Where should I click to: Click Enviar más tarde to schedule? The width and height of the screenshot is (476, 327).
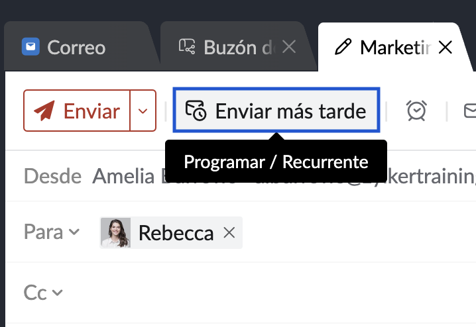coord(276,111)
